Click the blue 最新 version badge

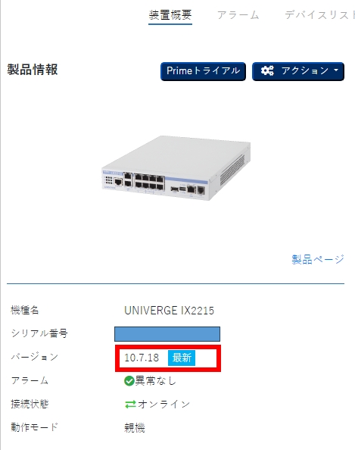182,358
